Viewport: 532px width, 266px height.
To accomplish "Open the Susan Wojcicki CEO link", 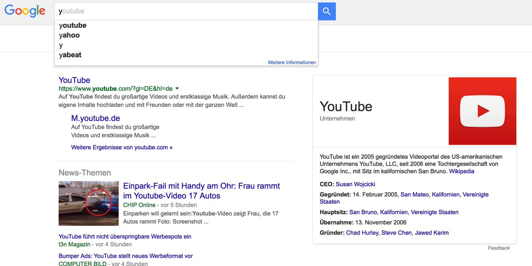I will tap(356, 184).
